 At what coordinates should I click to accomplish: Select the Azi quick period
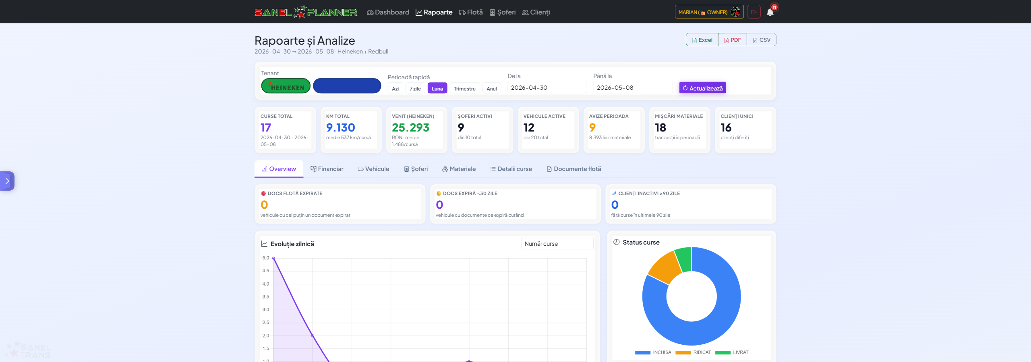click(395, 88)
